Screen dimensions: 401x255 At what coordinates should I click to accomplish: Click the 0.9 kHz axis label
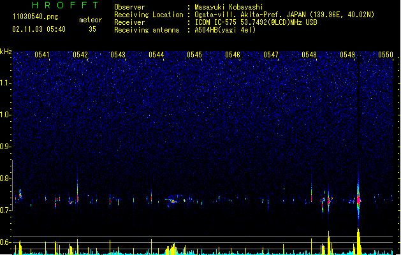(x=6, y=147)
